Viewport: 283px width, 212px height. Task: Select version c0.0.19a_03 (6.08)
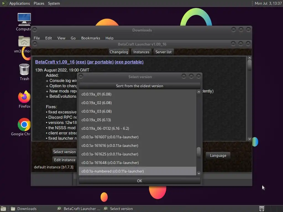click(137, 112)
